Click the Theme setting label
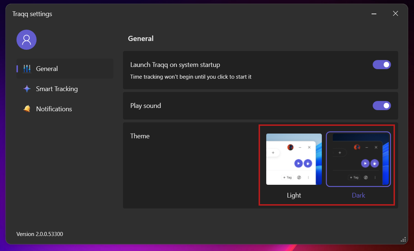The width and height of the screenshot is (414, 251). [140, 136]
